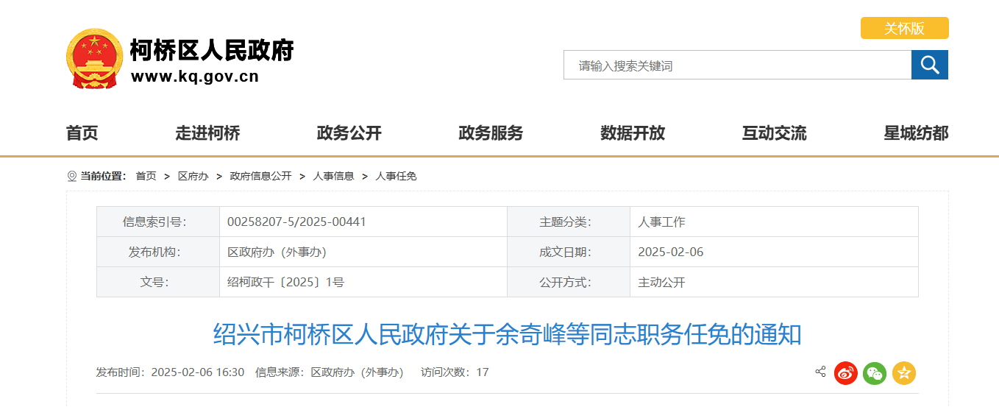Screen dimensions: 999x407
Task: Switch to 关怀版 accessibility mode
Action: click(x=905, y=28)
